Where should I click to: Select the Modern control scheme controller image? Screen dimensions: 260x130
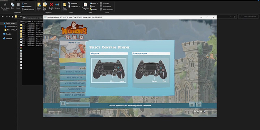(109, 70)
